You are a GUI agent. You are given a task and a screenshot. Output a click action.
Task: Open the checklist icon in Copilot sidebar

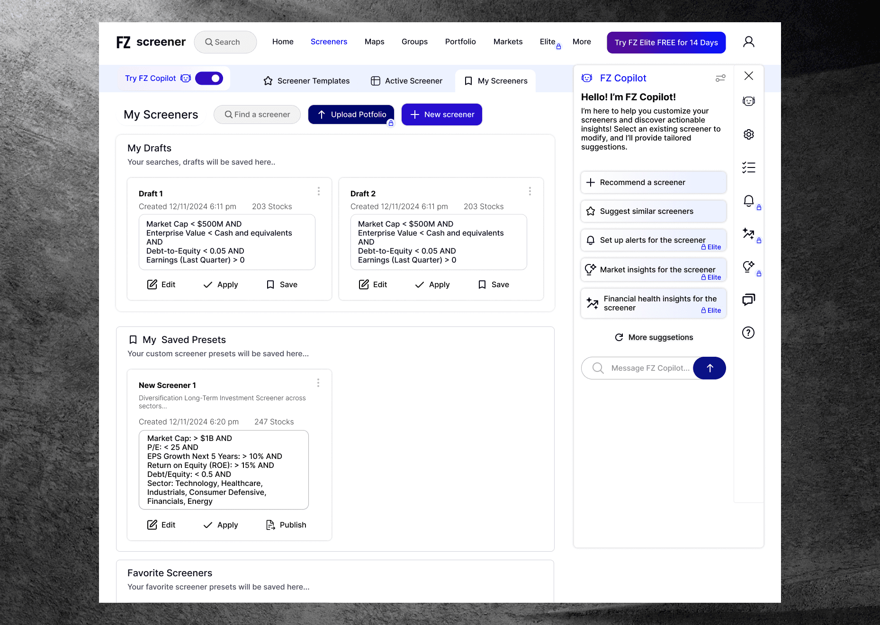click(x=749, y=167)
